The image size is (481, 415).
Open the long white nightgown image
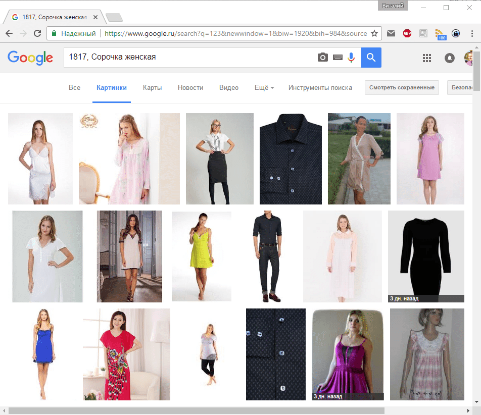tap(47, 256)
